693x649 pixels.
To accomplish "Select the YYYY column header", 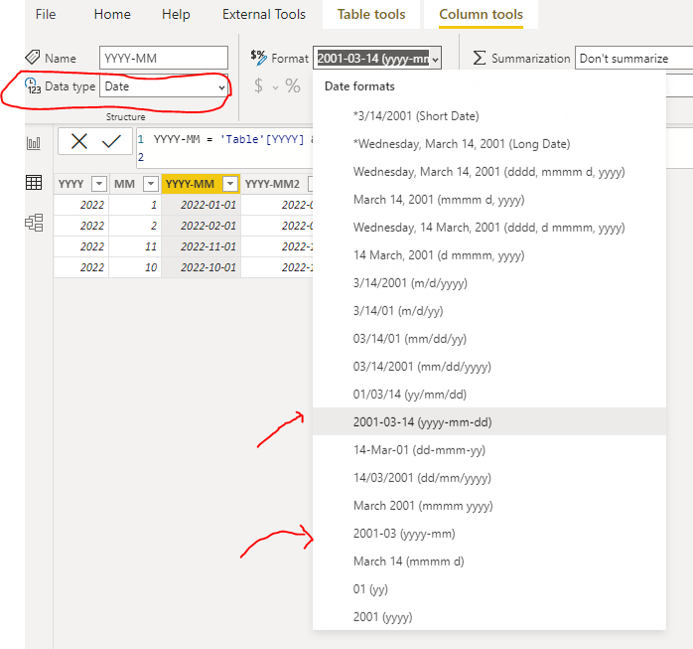I will pos(70,184).
